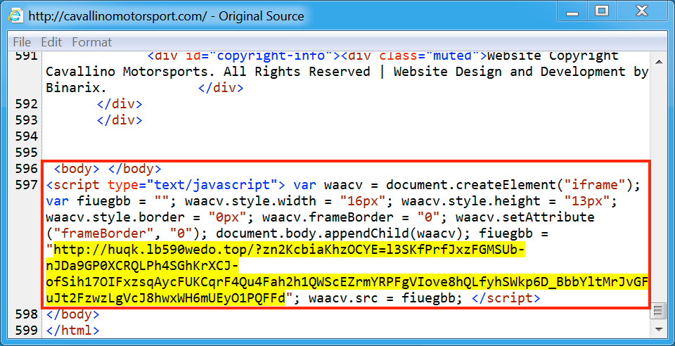
Task: Click the text "Cavallino Motorsports. All Rights Reserved"
Action: (208, 72)
